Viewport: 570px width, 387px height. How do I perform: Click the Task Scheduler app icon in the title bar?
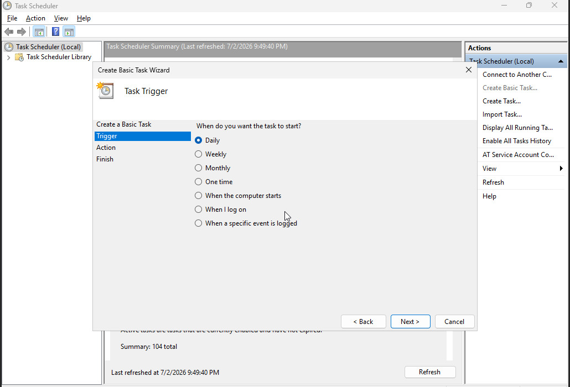[7, 6]
